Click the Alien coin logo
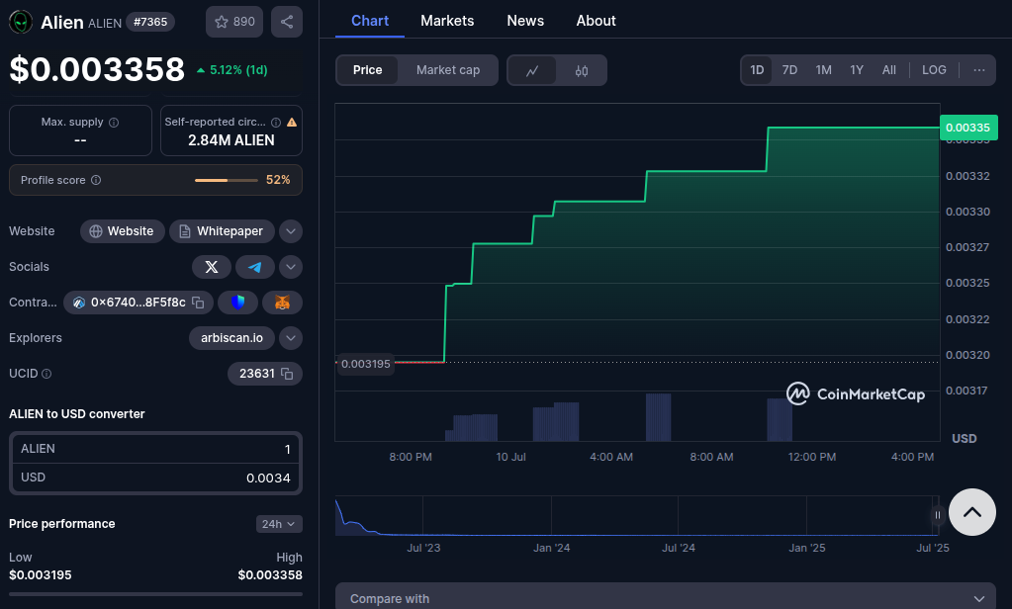 [21, 22]
